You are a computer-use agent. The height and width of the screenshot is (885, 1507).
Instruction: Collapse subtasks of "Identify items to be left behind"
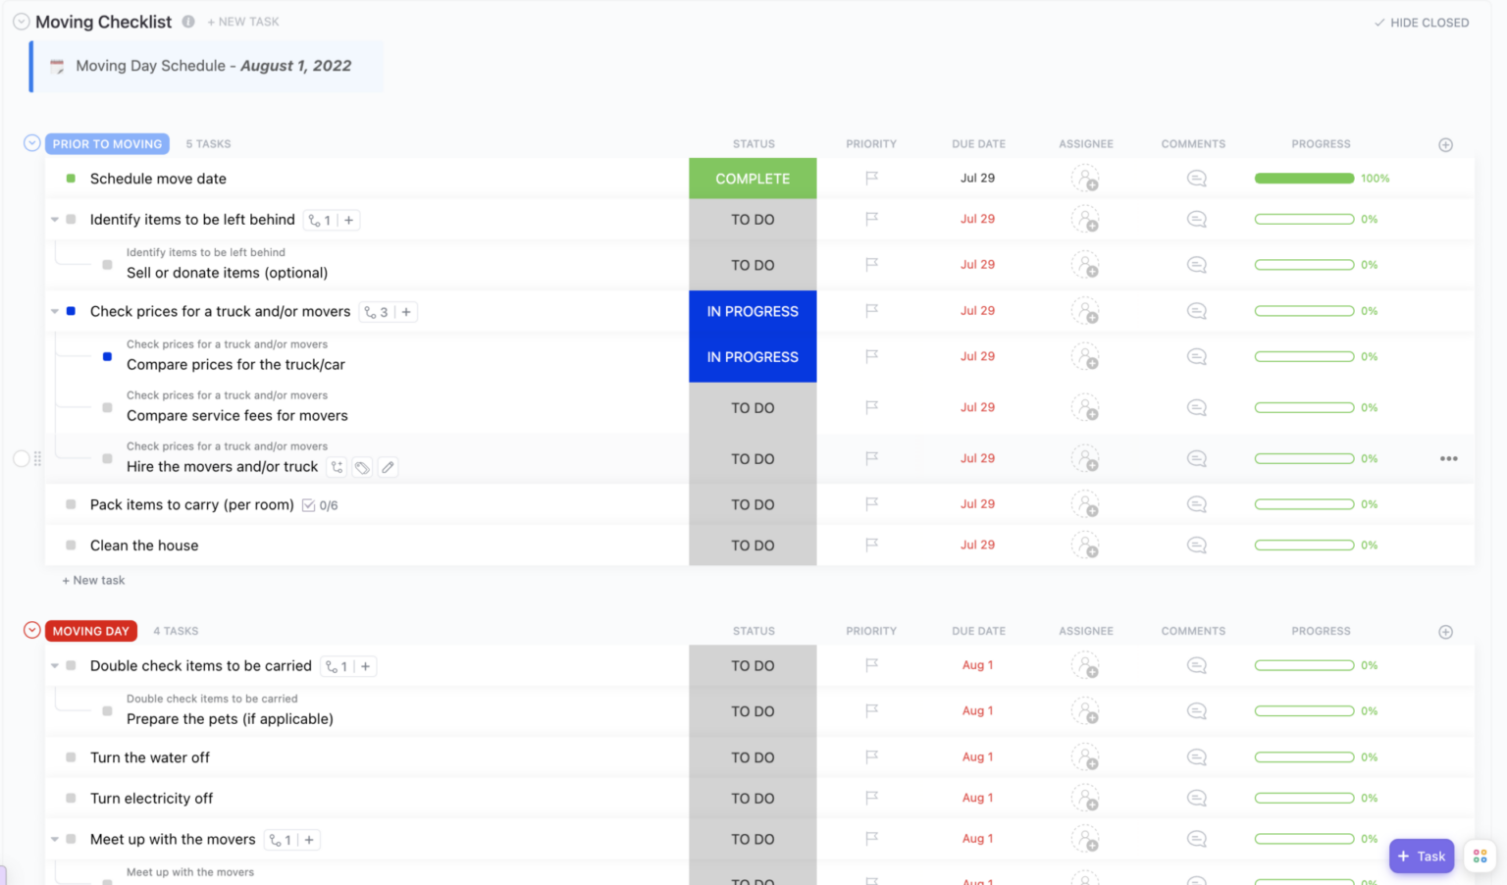[55, 219]
